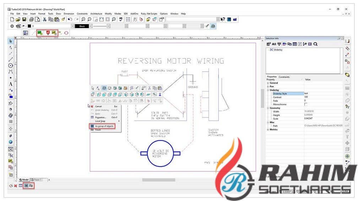Select the Circle tool in left toolbar
Image resolution: width=358 pixels, height=201 pixels.
tap(11, 65)
